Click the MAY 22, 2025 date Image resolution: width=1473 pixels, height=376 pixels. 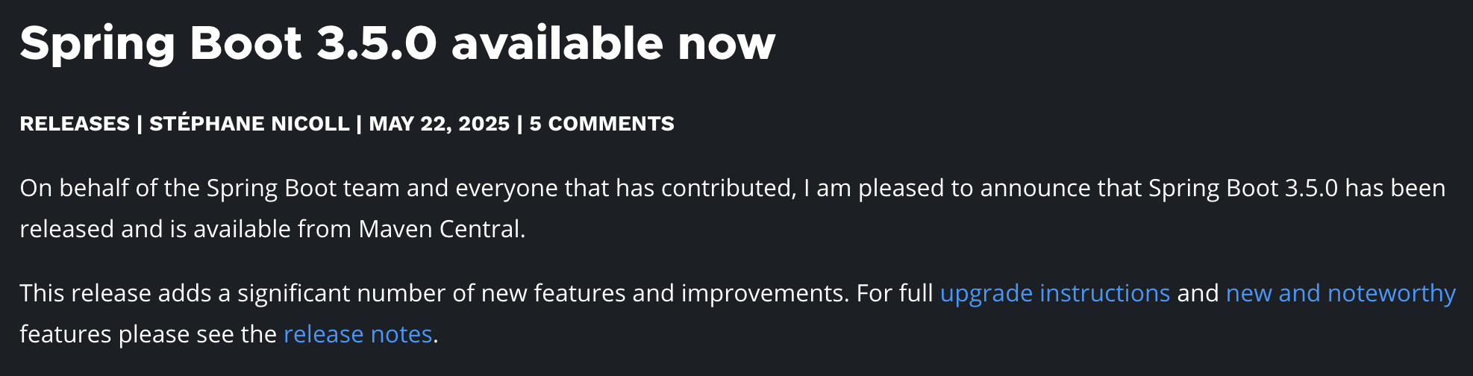pyautogui.click(x=440, y=124)
